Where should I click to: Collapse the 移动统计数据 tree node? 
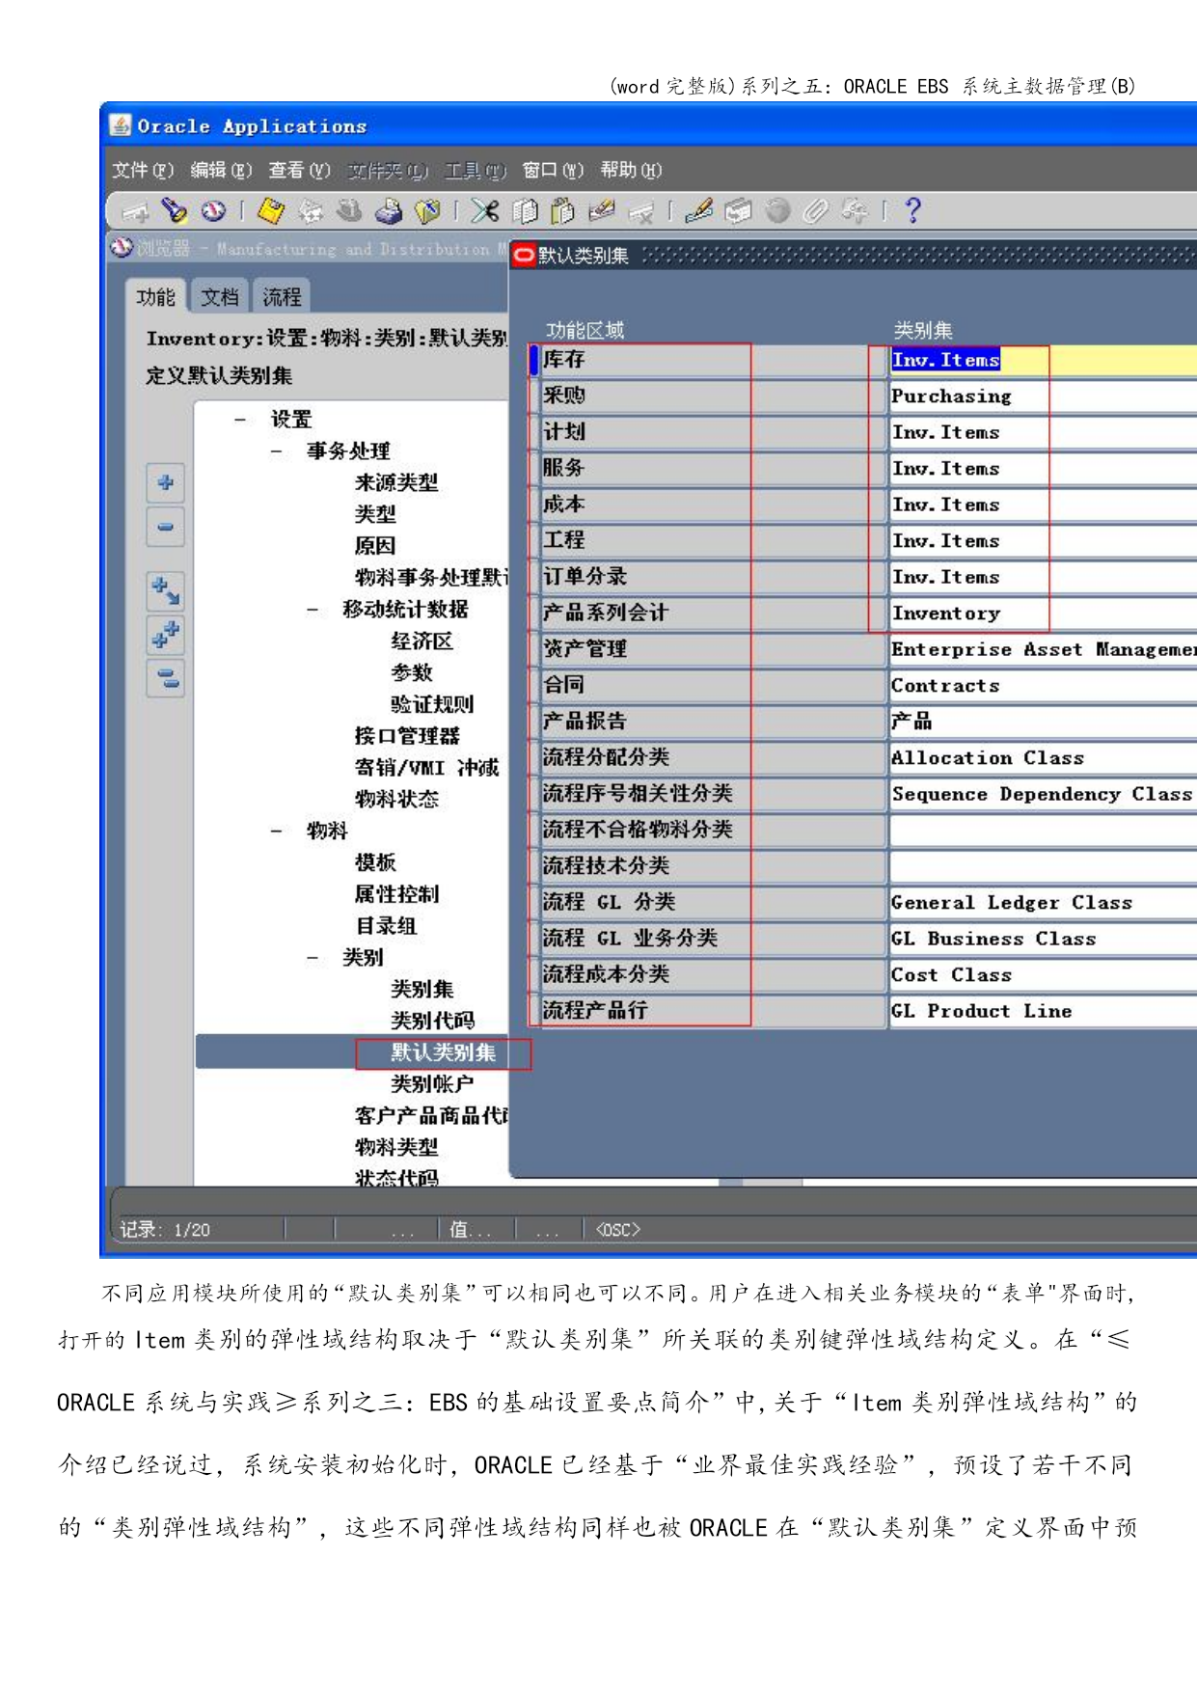(313, 610)
